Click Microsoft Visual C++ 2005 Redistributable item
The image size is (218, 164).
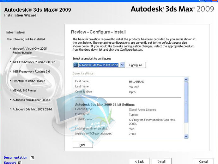pyautogui.click(x=29, y=51)
